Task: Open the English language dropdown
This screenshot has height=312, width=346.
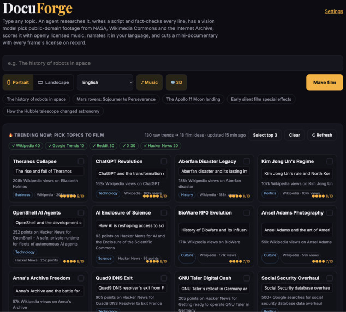Action: (x=105, y=82)
